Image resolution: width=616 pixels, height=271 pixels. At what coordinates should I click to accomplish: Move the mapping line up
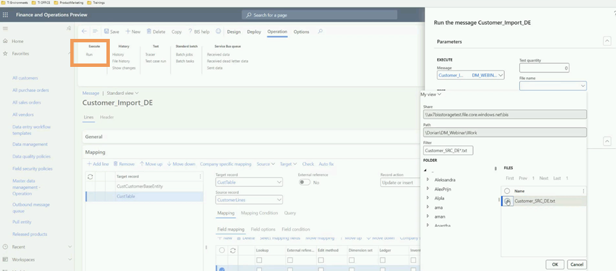(151, 164)
